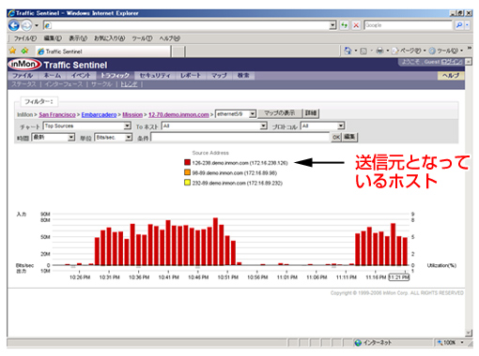Click the Add to Favorites icon
The height and width of the screenshot is (356, 479).
(x=24, y=51)
